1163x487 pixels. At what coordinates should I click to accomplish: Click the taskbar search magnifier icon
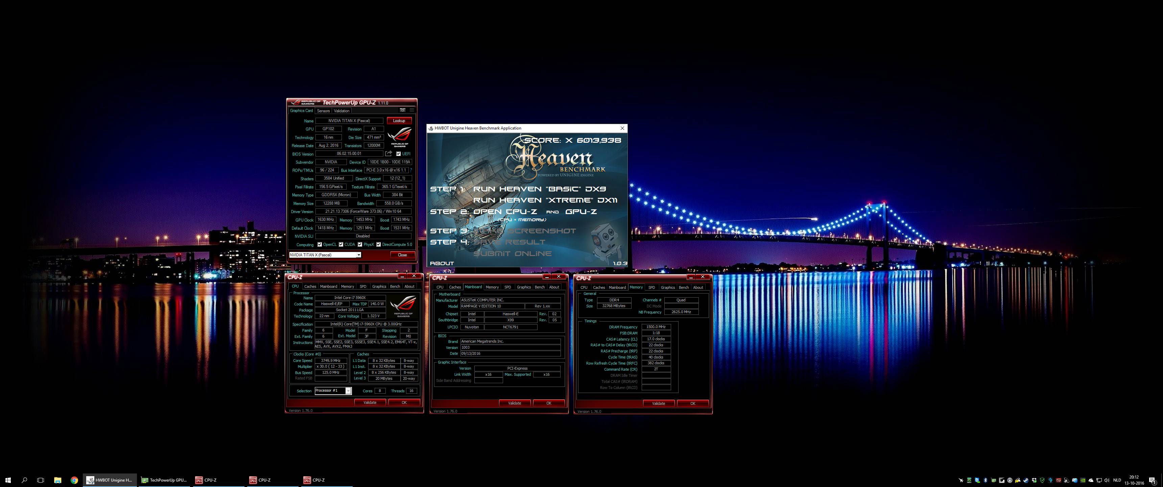(x=24, y=480)
